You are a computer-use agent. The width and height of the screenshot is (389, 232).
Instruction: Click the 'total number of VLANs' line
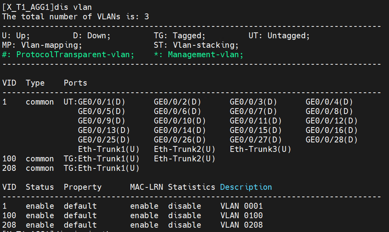coord(76,17)
